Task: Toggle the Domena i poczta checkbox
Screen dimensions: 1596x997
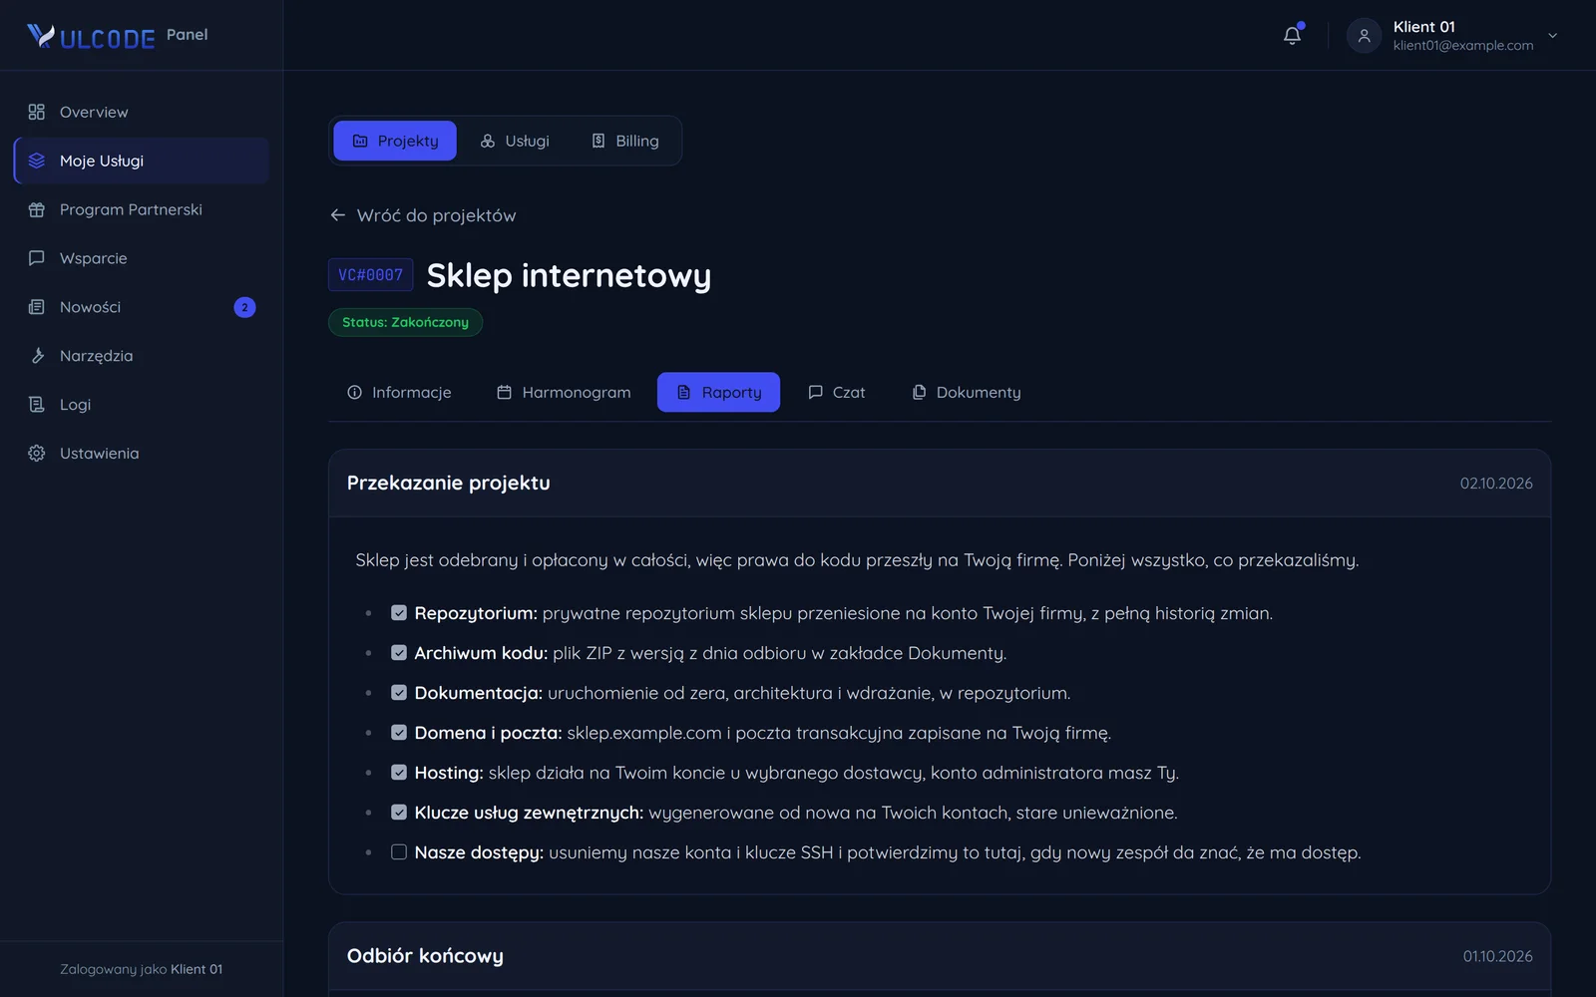Action: pos(399,733)
